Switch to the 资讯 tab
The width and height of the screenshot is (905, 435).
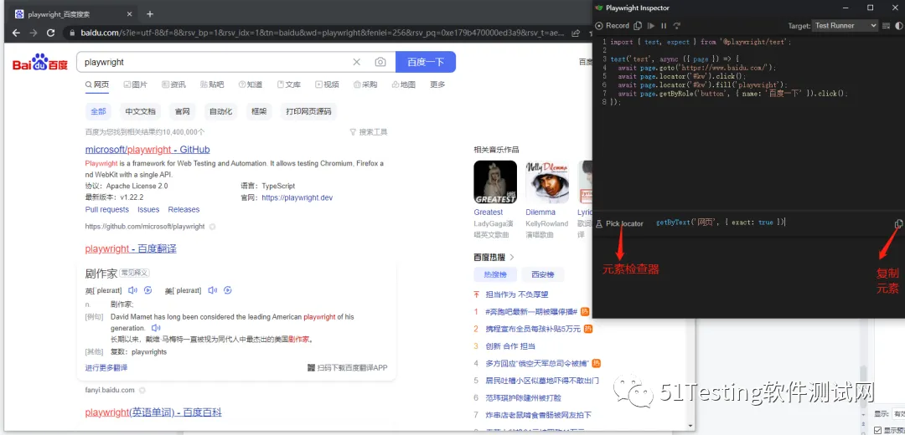(173, 84)
